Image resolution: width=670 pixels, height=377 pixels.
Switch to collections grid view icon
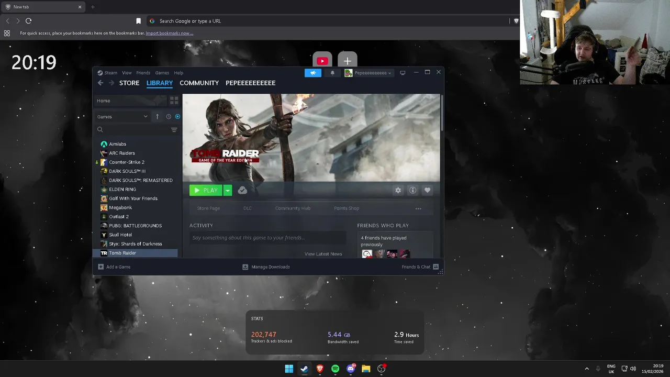tap(174, 101)
